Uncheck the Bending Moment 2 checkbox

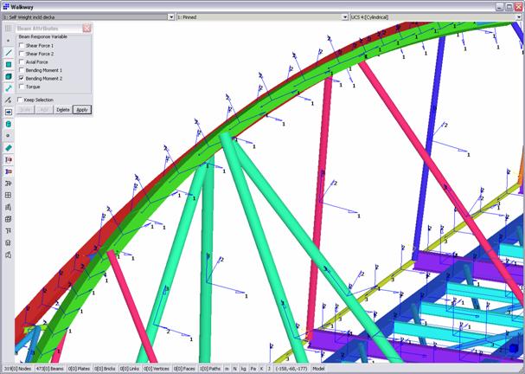tap(22, 78)
